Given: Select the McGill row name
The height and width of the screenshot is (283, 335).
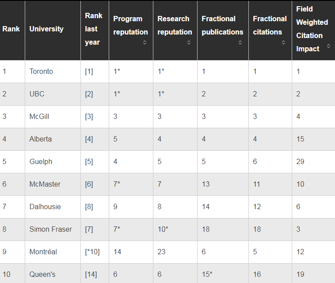Looking at the screenshot, I should (39, 116).
